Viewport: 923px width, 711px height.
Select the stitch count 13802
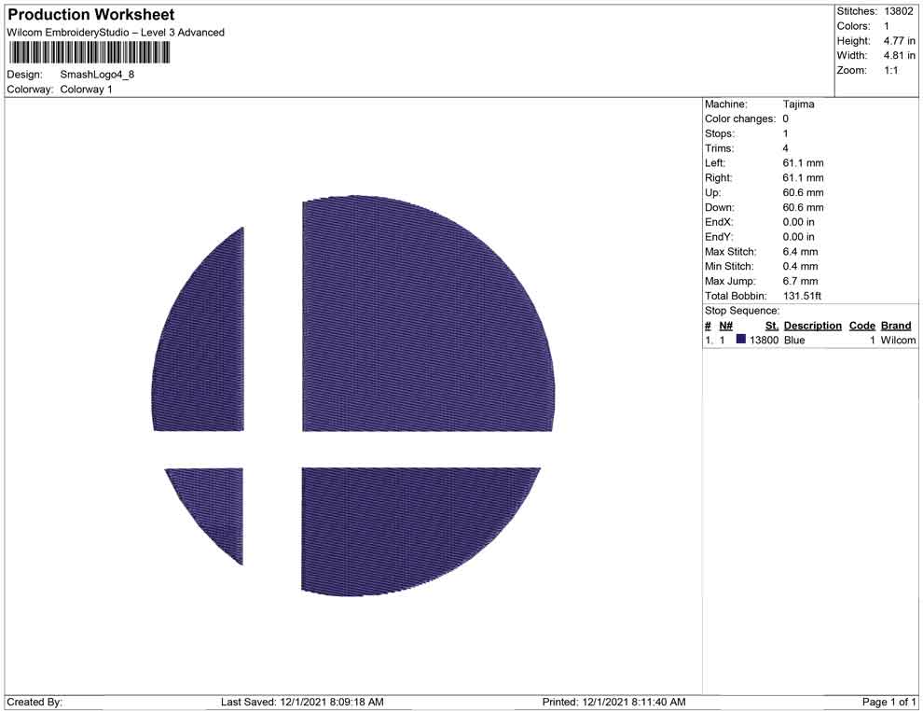tap(898, 11)
